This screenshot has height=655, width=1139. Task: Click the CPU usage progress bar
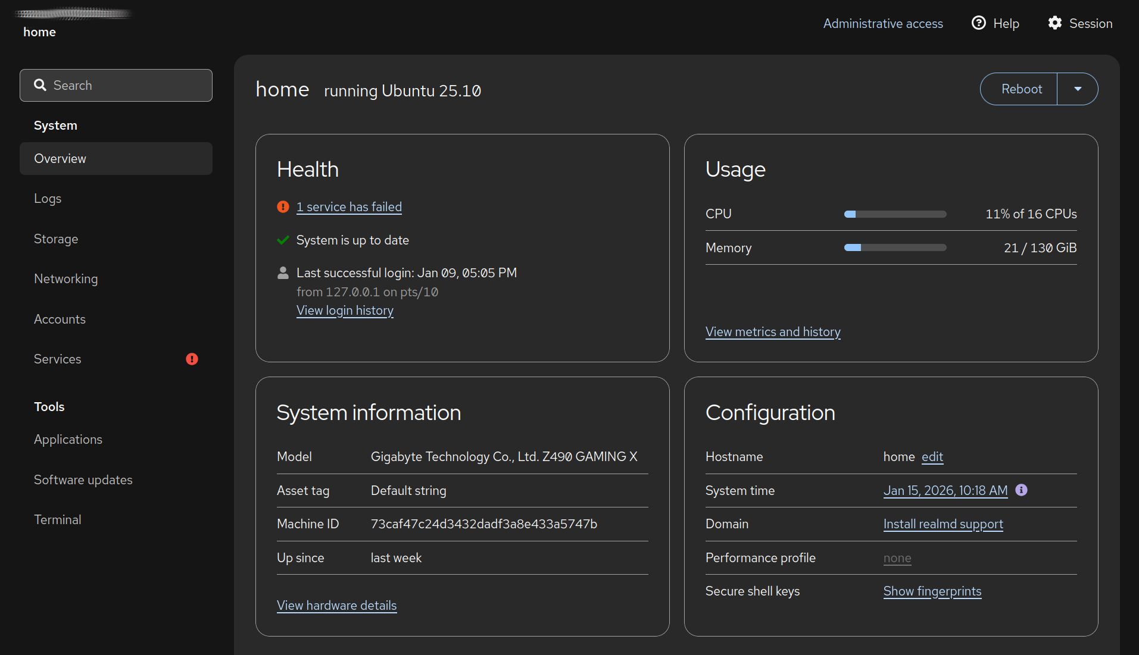click(895, 214)
